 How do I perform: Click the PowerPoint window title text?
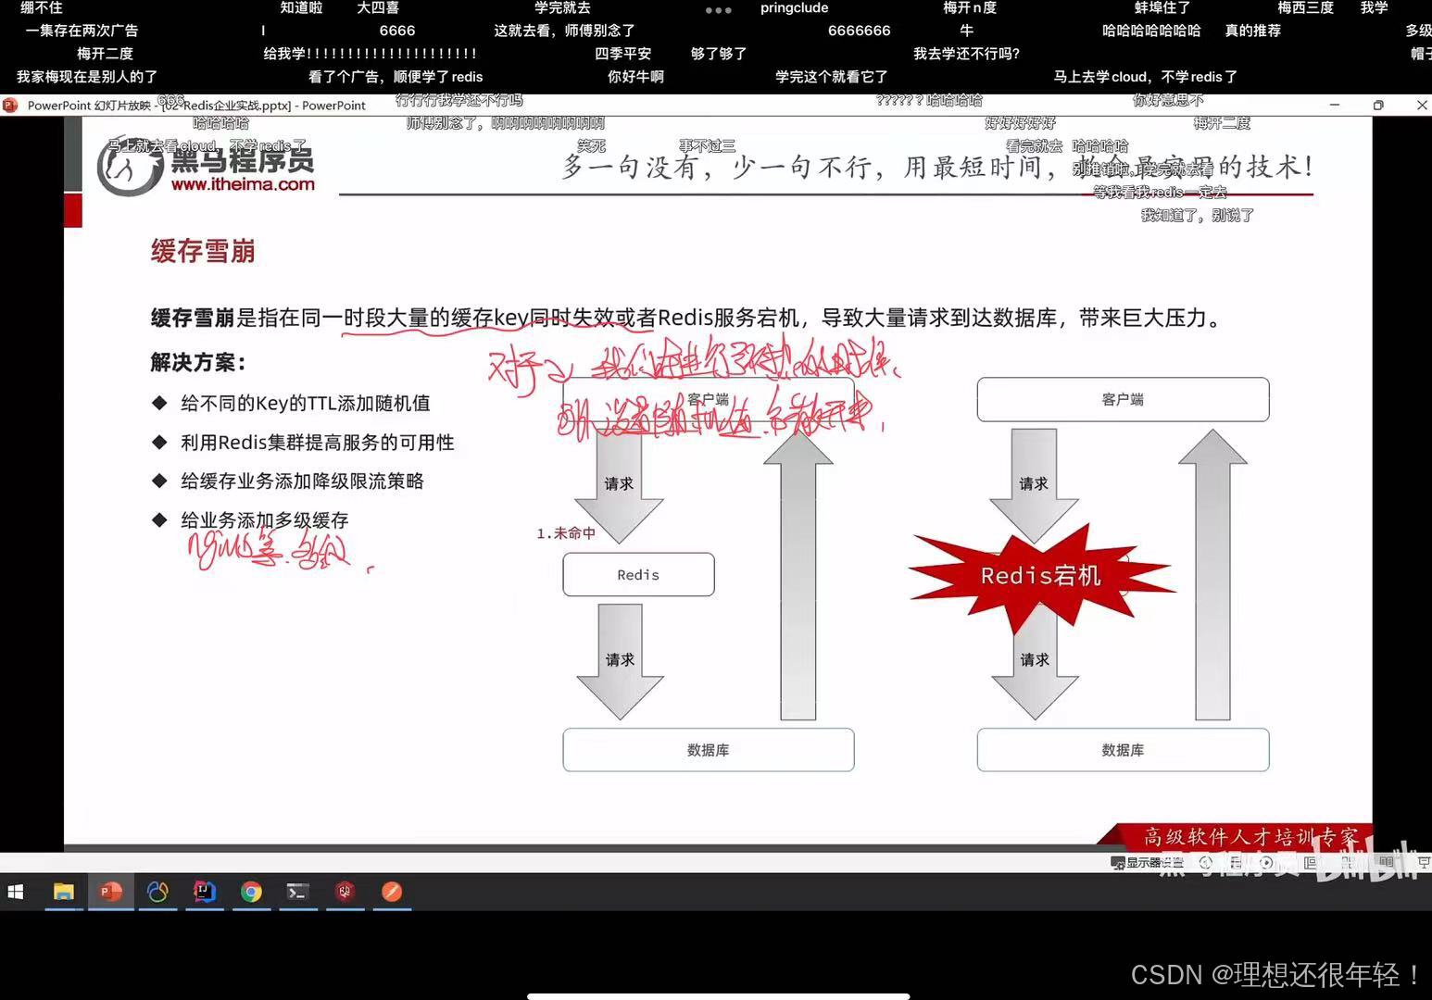click(196, 106)
